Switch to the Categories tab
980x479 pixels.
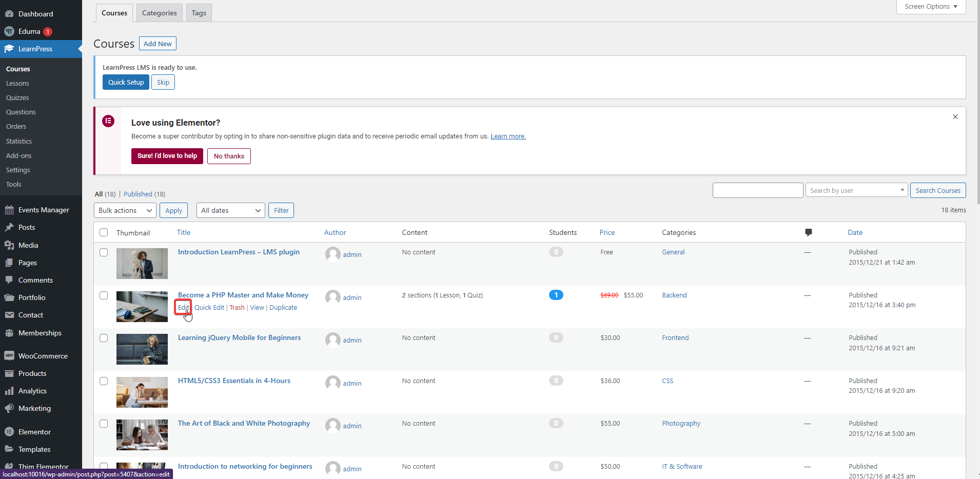click(x=159, y=13)
